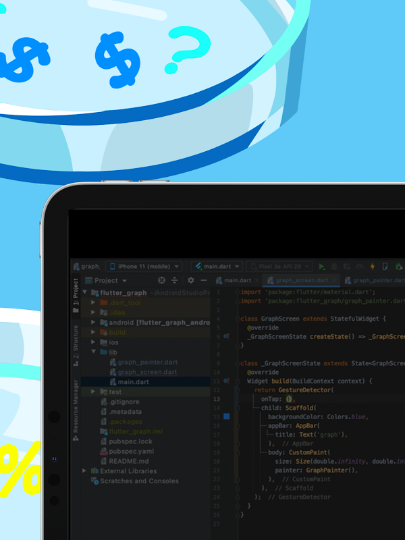
Task: Expand the build folder
Action: pos(93,332)
